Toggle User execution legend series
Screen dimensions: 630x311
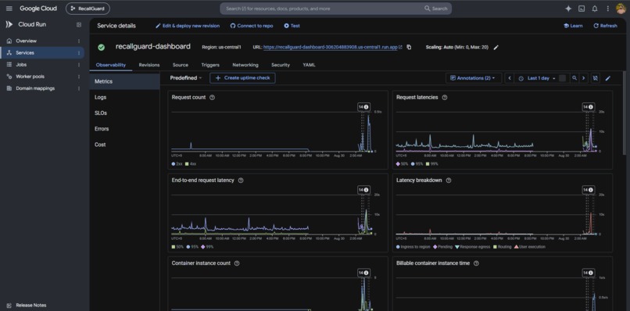[x=529, y=247]
